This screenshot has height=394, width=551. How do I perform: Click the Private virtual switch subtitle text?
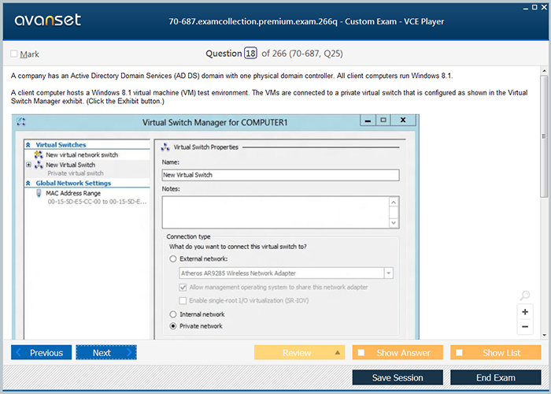coord(76,173)
